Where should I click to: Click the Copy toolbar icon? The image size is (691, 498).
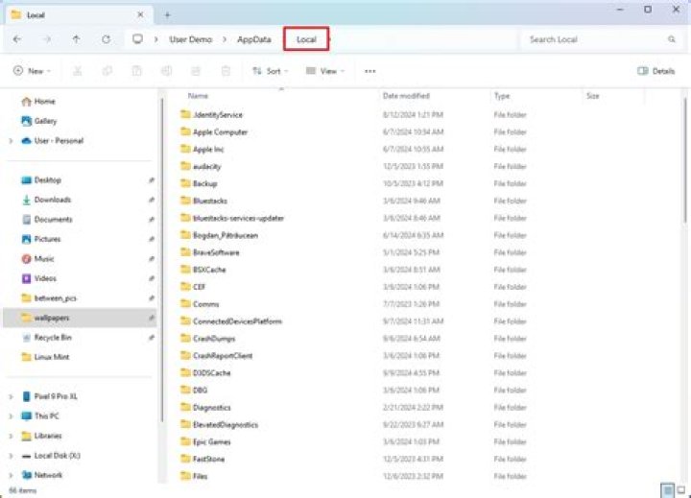(x=107, y=71)
